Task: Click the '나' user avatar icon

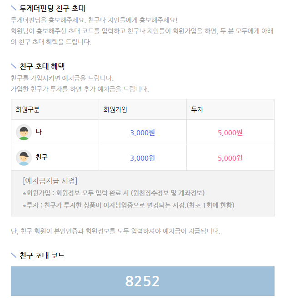Action: click(24, 132)
